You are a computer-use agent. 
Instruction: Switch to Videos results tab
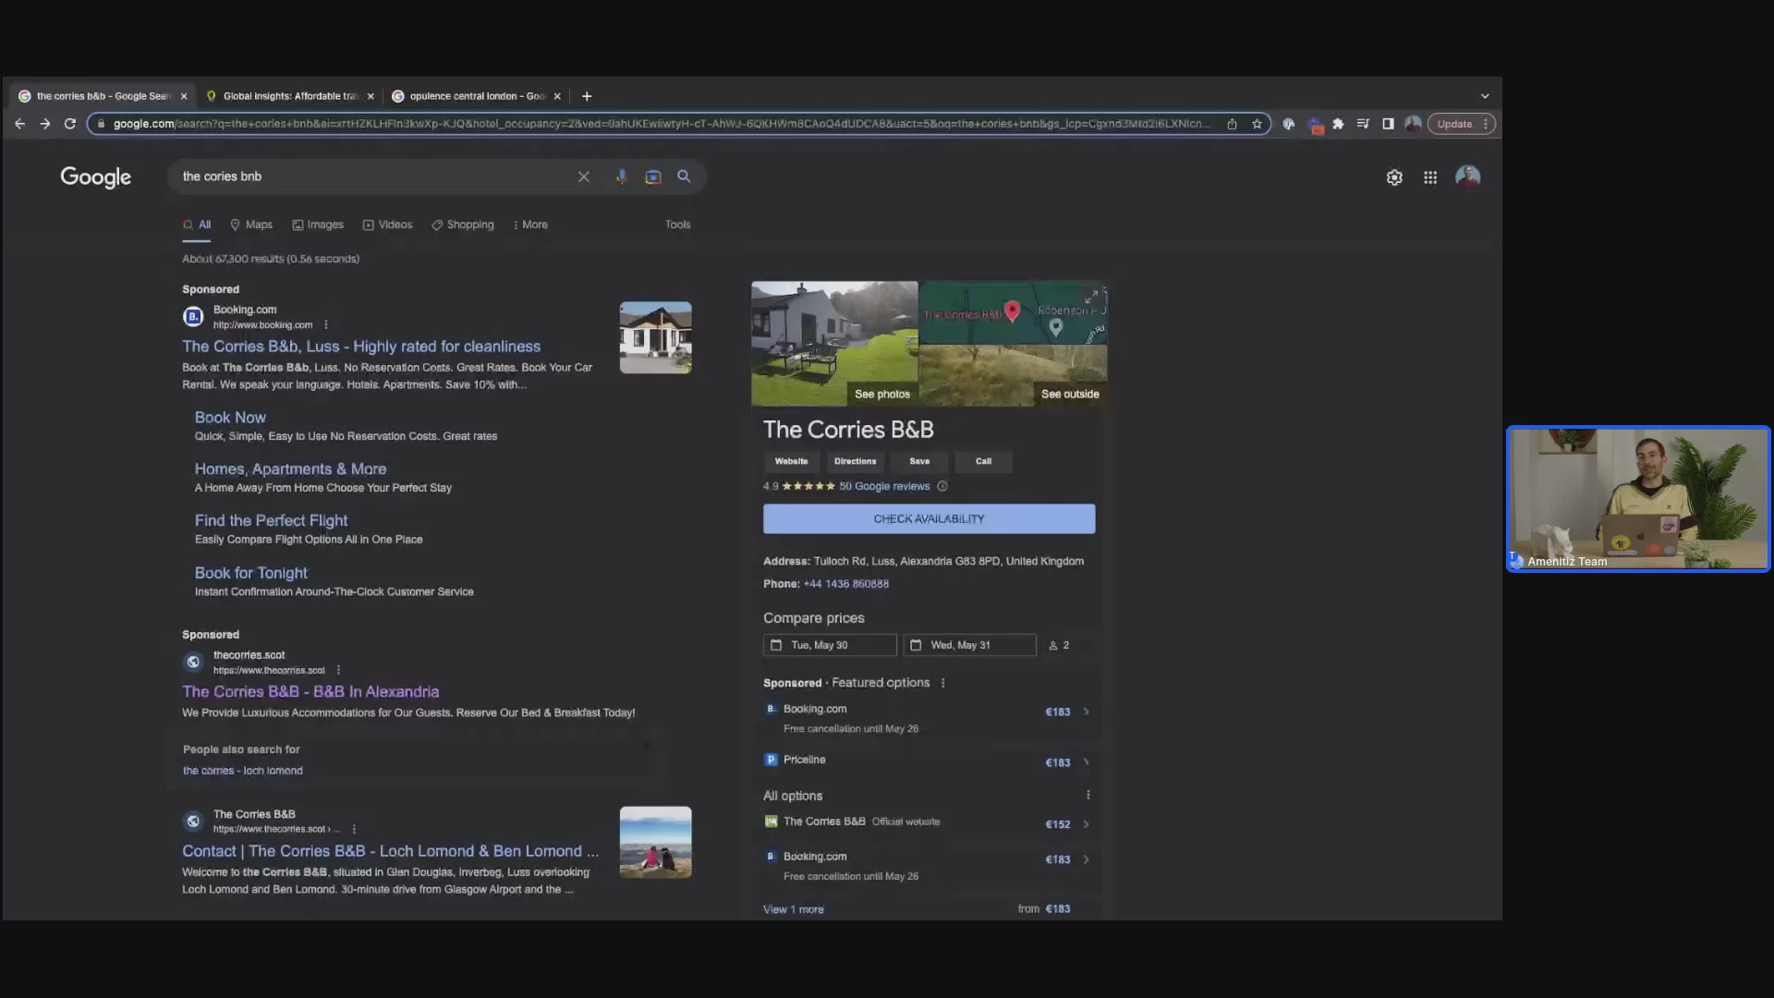[387, 225]
